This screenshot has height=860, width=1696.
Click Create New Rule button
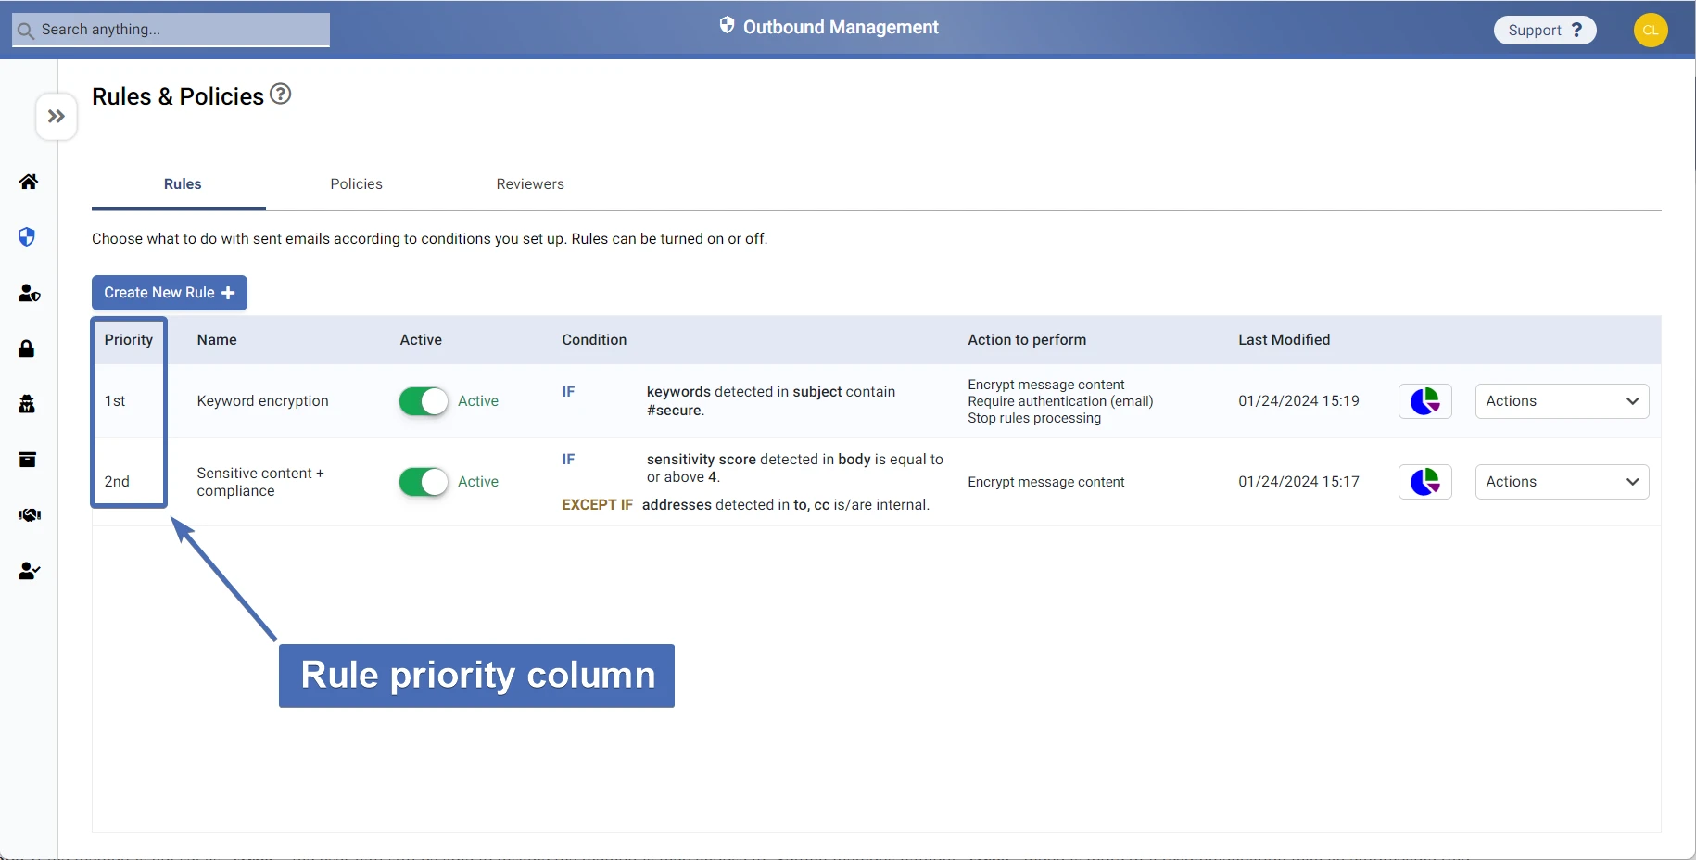click(x=170, y=293)
